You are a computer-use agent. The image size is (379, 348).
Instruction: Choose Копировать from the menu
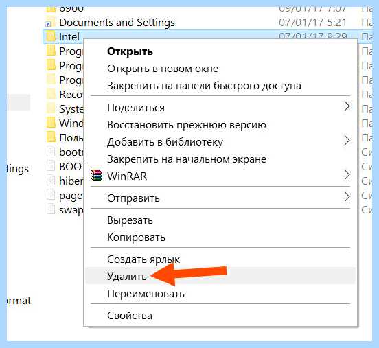tap(220, 237)
